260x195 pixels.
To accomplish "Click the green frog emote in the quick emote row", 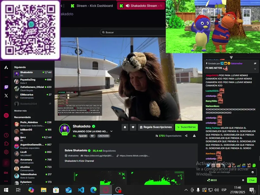I will [x=254, y=165].
